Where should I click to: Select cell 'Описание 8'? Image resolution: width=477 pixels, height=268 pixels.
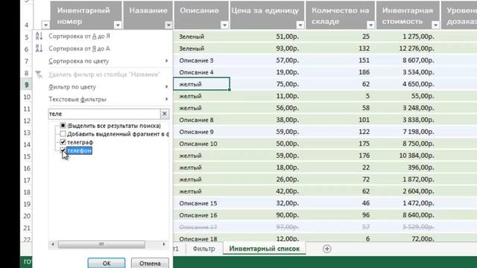[x=201, y=120]
